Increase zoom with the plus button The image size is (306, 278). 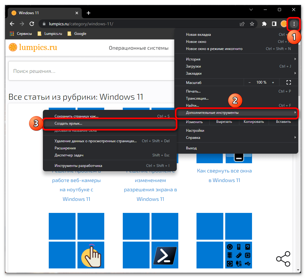click(x=273, y=83)
